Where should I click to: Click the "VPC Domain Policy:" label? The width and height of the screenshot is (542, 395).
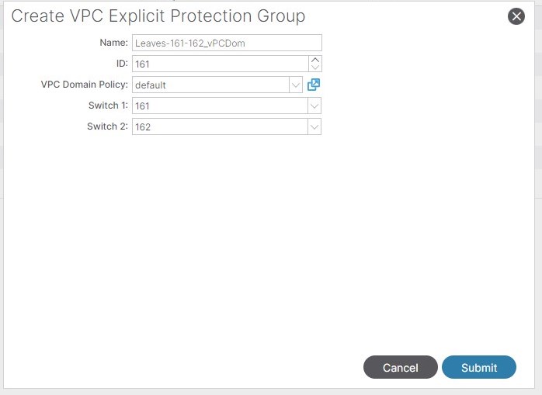pos(84,85)
